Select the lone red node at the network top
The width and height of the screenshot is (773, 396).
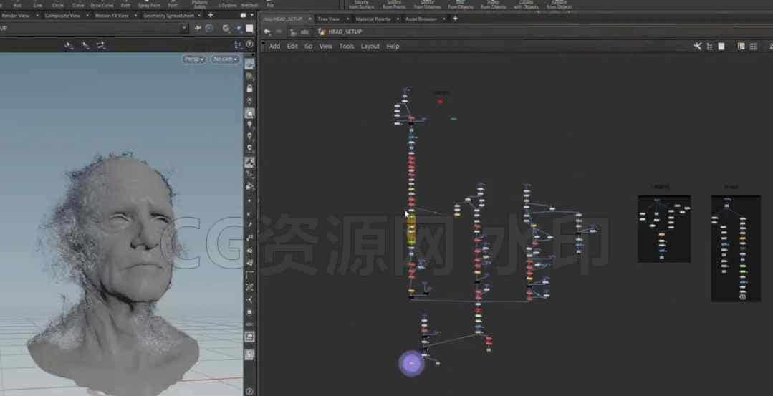[441, 102]
